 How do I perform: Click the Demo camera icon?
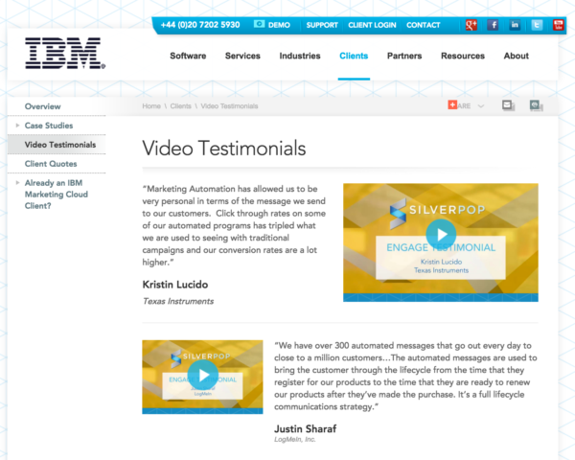point(259,24)
